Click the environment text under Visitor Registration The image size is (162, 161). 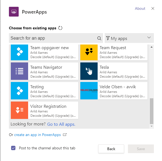coord(53,116)
